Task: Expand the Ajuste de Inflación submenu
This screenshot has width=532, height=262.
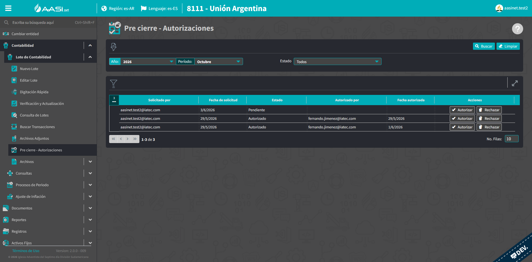Action: coord(90,196)
